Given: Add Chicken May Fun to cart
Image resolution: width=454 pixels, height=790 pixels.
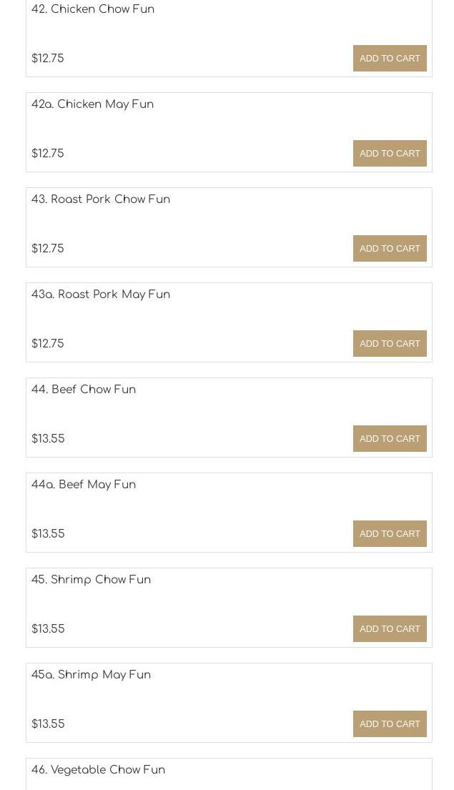Looking at the screenshot, I should point(390,154).
